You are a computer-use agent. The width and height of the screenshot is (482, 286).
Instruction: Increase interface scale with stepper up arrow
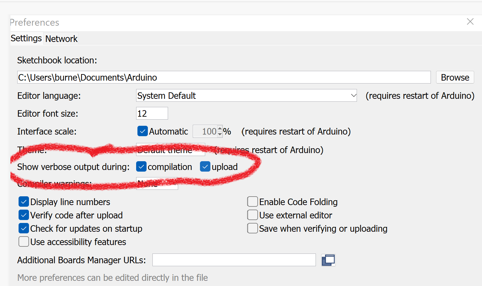click(x=220, y=129)
